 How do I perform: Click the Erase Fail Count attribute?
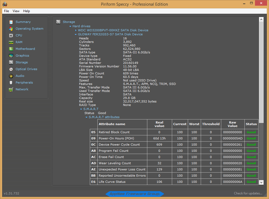click(111, 157)
